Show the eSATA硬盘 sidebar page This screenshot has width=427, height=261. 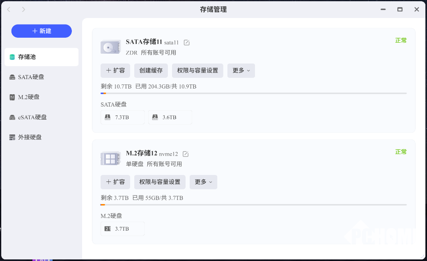point(41,117)
